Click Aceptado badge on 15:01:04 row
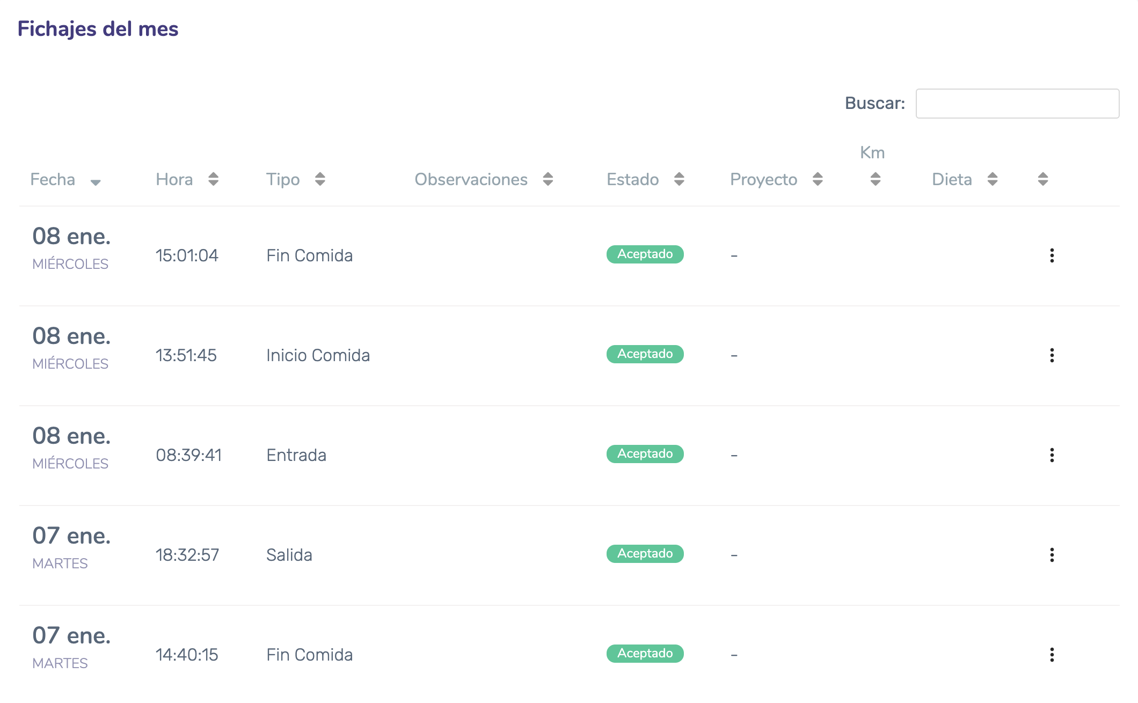1138x703 pixels. (645, 254)
